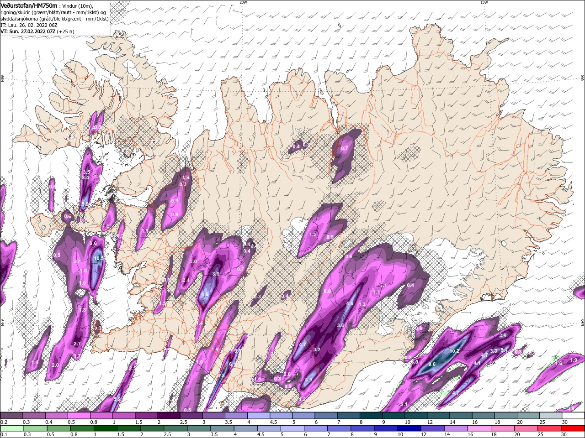Click the 9.6 precipitation value on the map
The image size is (585, 438).
[431, 365]
